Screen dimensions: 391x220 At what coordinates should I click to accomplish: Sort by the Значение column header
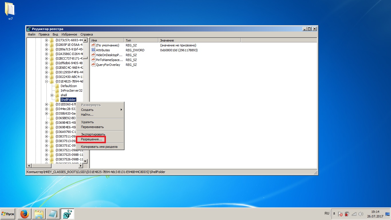click(x=200, y=40)
